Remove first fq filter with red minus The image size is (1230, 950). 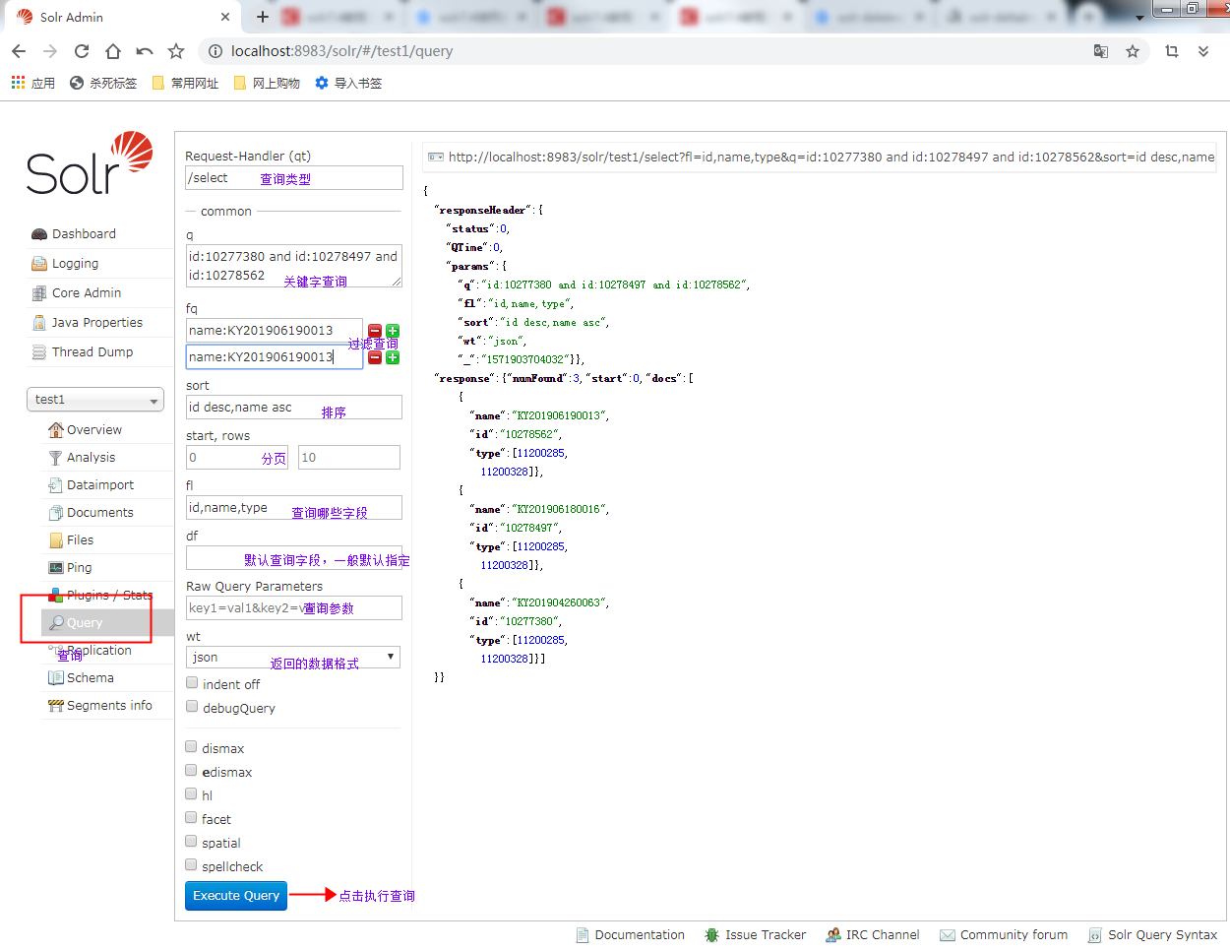[x=375, y=331]
